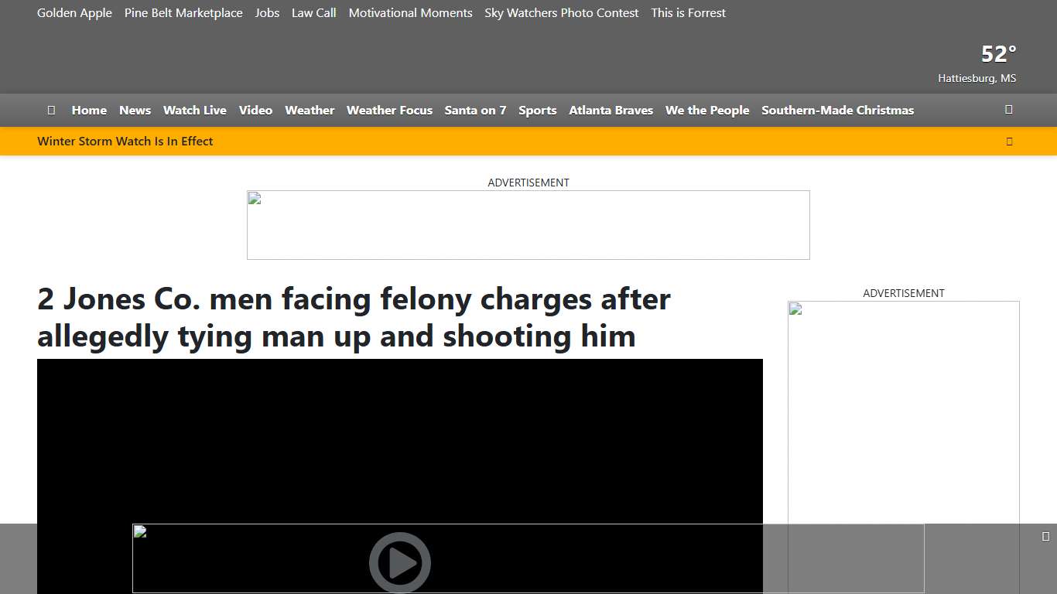Open the Watch Live tab
Image resolution: width=1057 pixels, height=594 pixels.
pyautogui.click(x=194, y=110)
